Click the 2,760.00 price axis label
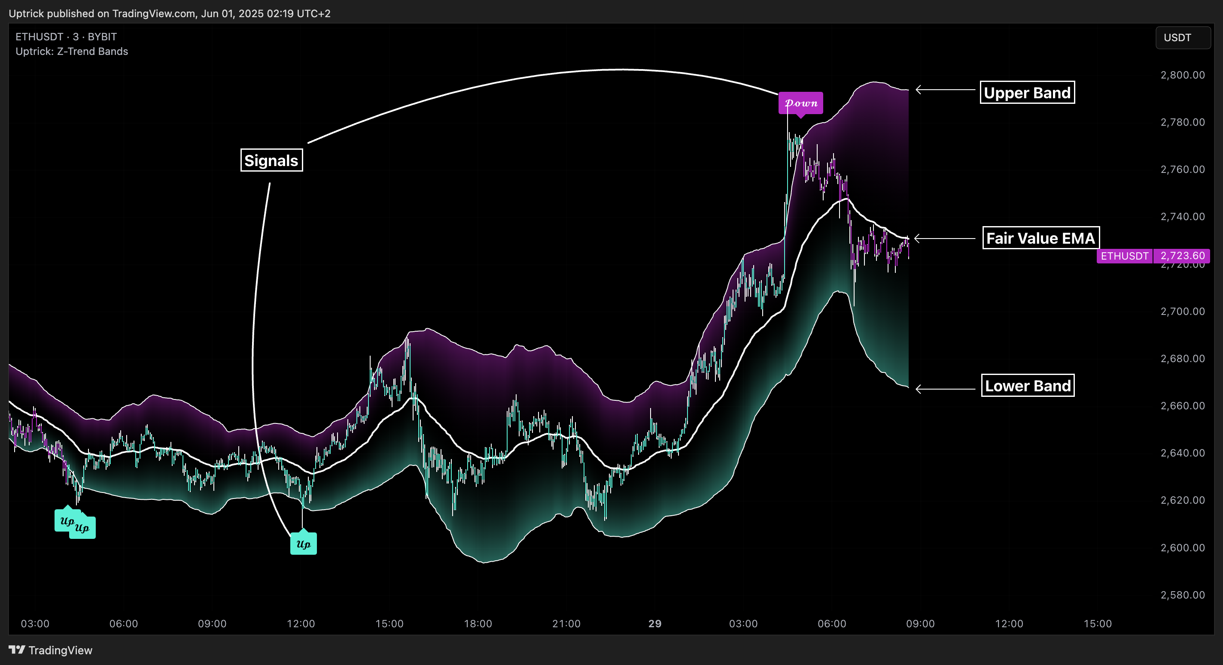Screen dimensions: 1223x665 1183,169
